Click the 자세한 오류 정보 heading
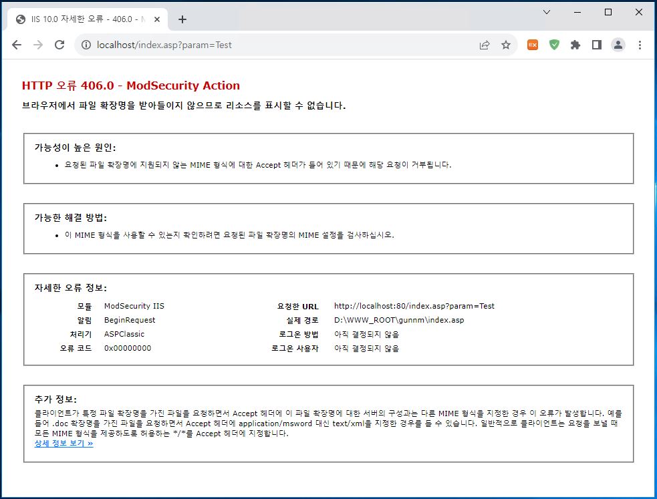657x499 pixels. 70,288
